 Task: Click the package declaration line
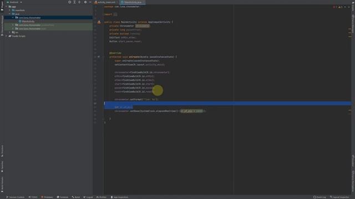click(x=122, y=7)
